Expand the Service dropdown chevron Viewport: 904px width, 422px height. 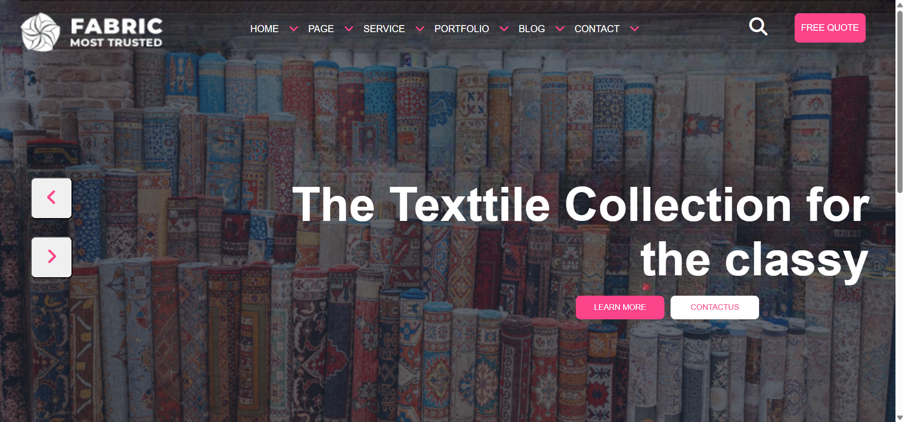[420, 29]
